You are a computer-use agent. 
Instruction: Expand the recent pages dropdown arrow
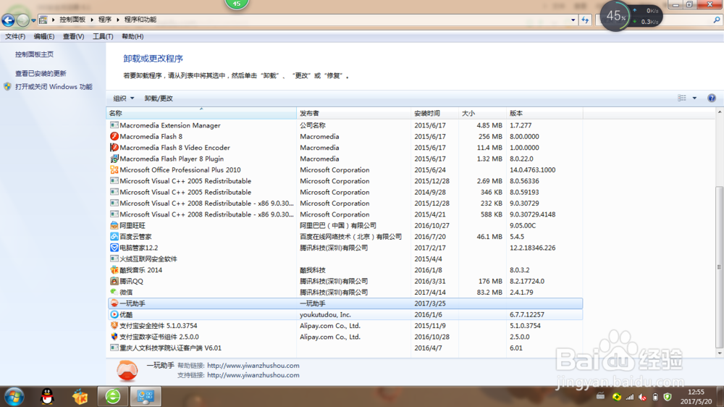[33, 20]
